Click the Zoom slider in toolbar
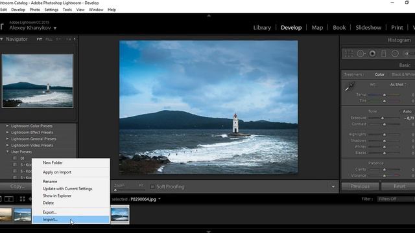This screenshot has height=233, width=415. pos(130,190)
